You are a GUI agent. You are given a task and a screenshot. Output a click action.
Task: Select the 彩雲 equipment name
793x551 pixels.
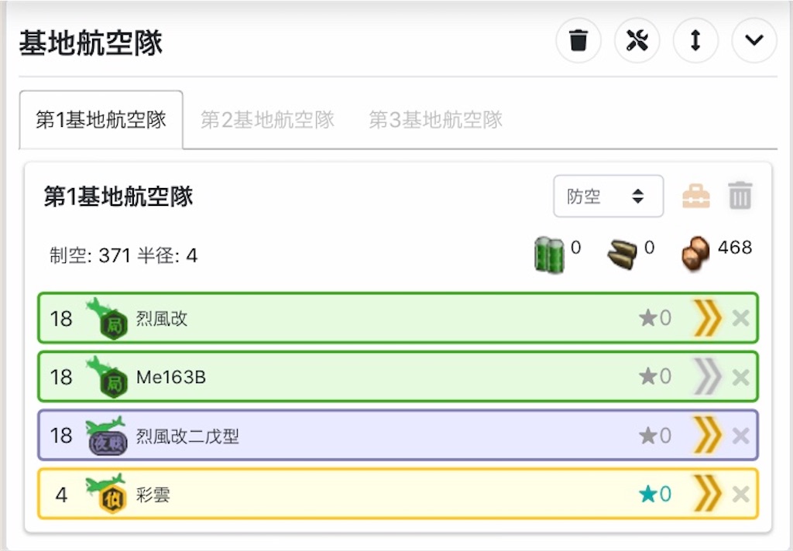click(153, 495)
